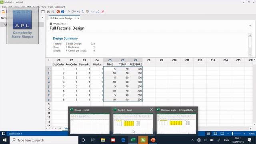Screen dimensions: 256x144
Task: Open Excel from the Windows taskbar
Action: pyautogui.click(x=133, y=140)
